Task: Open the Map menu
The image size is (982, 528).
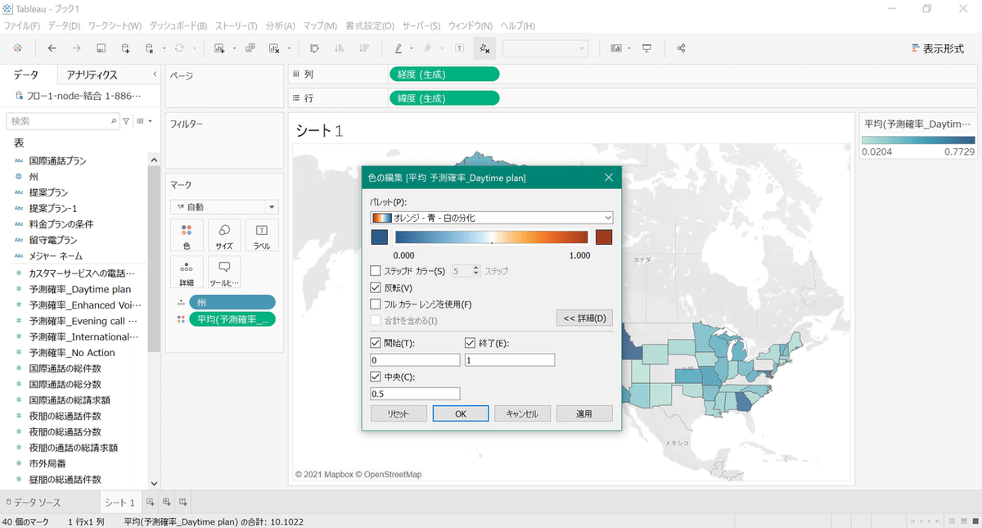Action: click(322, 26)
